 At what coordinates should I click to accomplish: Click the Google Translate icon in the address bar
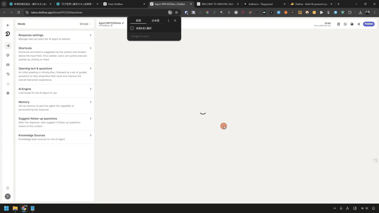(170, 12)
